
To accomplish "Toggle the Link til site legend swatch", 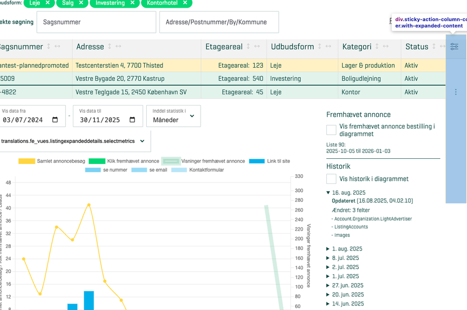I will pyautogui.click(x=257, y=161).
